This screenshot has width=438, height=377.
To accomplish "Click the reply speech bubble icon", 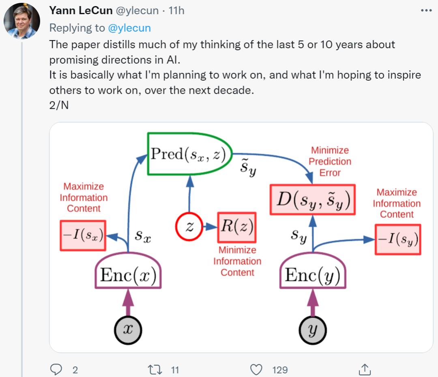I will [x=56, y=369].
